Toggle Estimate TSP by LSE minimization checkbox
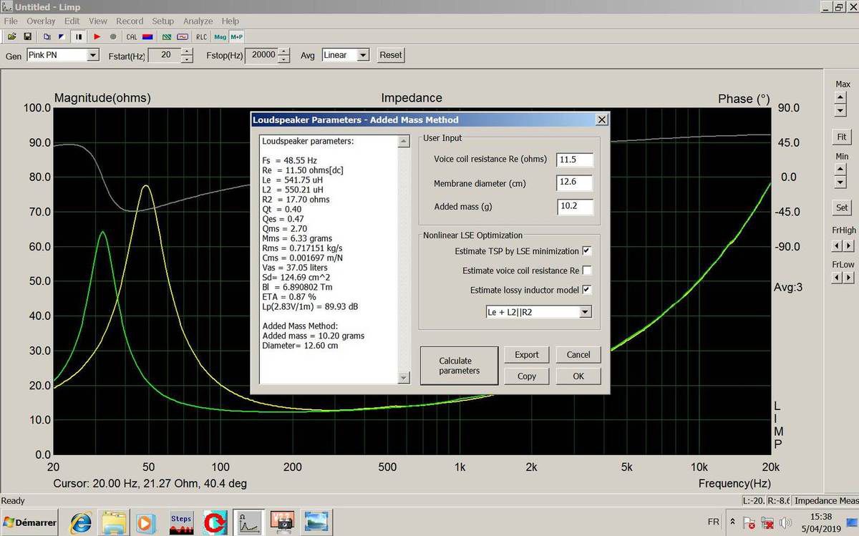 pyautogui.click(x=587, y=251)
